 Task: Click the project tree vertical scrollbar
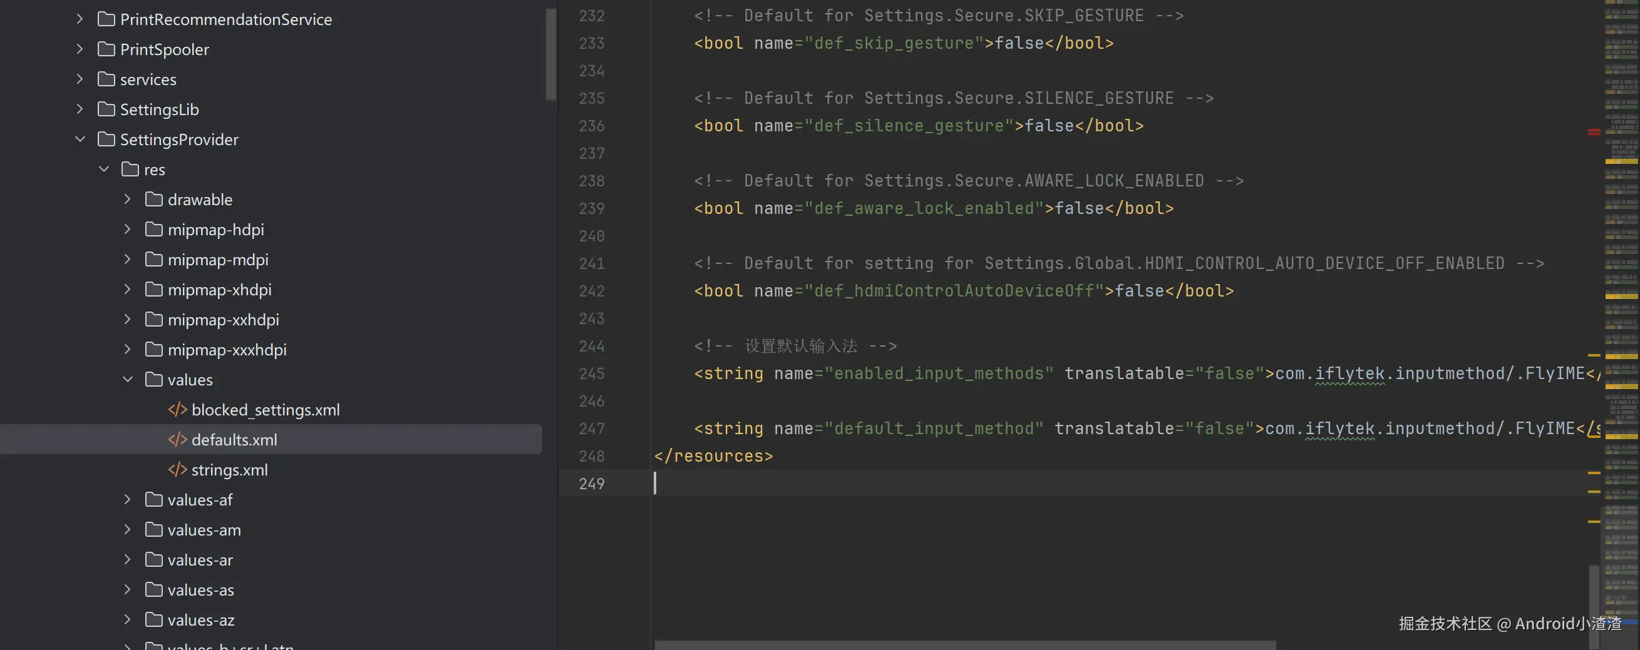tap(550, 53)
